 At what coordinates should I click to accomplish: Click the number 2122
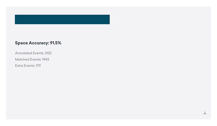(x=48, y=53)
